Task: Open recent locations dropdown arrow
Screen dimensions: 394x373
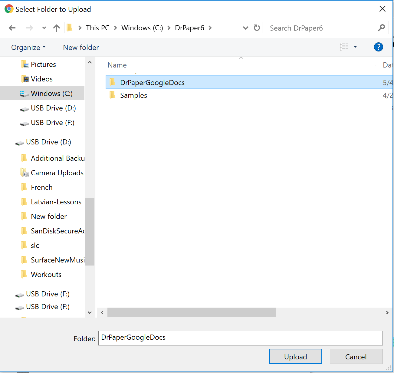Action: pyautogui.click(x=44, y=28)
